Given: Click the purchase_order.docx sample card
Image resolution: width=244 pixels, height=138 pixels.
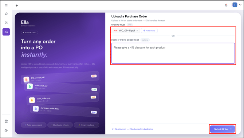Looking at the screenshot, I should click(x=65, y=110).
